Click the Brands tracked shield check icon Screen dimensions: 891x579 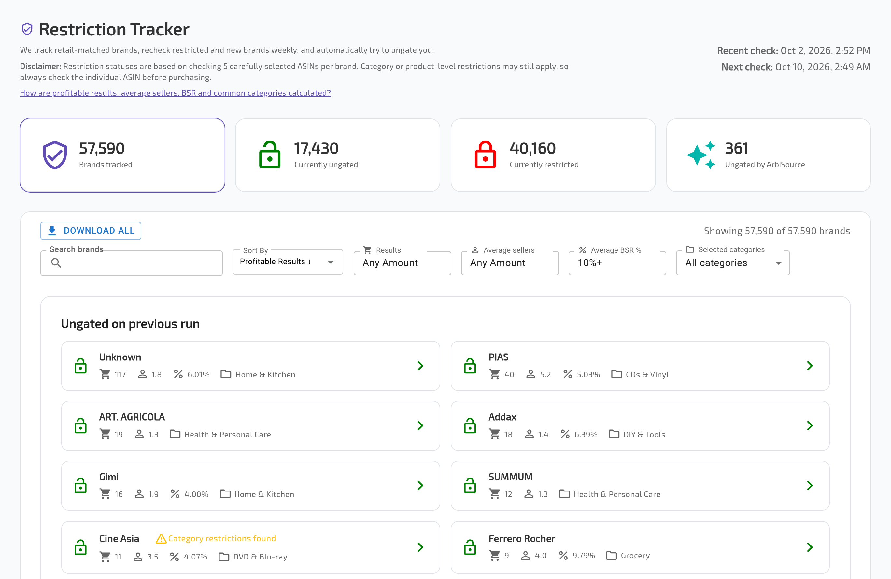point(55,155)
